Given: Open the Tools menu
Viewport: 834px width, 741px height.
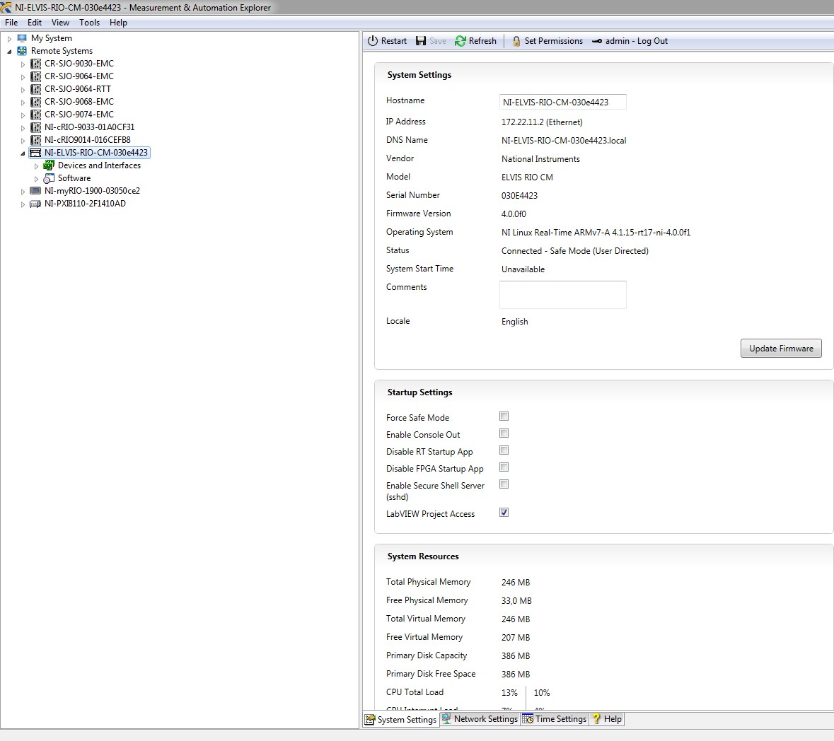Looking at the screenshot, I should (x=89, y=23).
